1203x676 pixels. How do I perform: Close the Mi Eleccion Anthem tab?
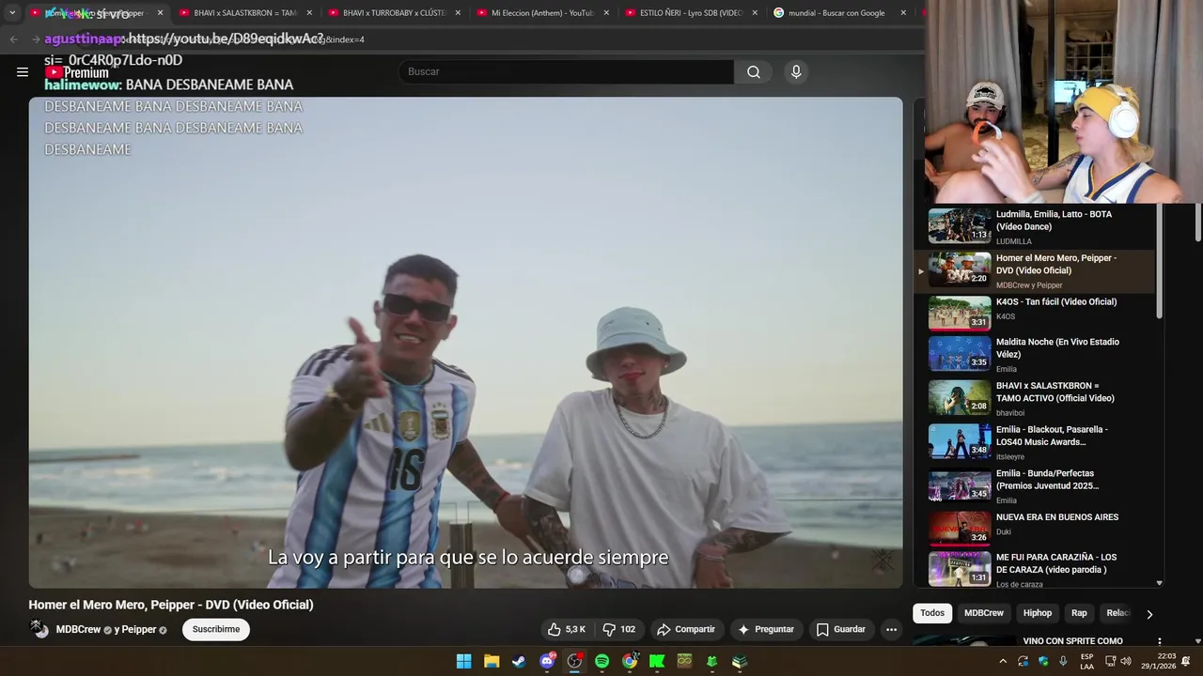[x=606, y=13]
